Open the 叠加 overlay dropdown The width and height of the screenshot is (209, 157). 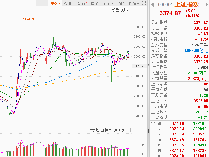(x=69, y=3)
